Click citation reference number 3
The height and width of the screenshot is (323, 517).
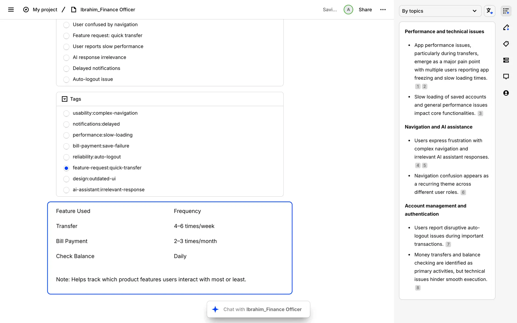(x=480, y=114)
